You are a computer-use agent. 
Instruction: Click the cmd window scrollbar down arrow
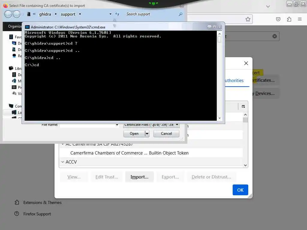[219, 118]
